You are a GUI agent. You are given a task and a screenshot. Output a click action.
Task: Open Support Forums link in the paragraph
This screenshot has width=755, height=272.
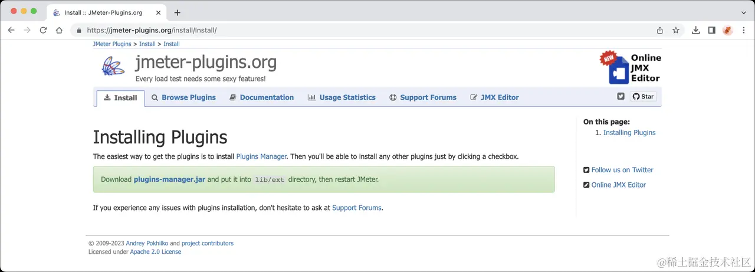[357, 208]
